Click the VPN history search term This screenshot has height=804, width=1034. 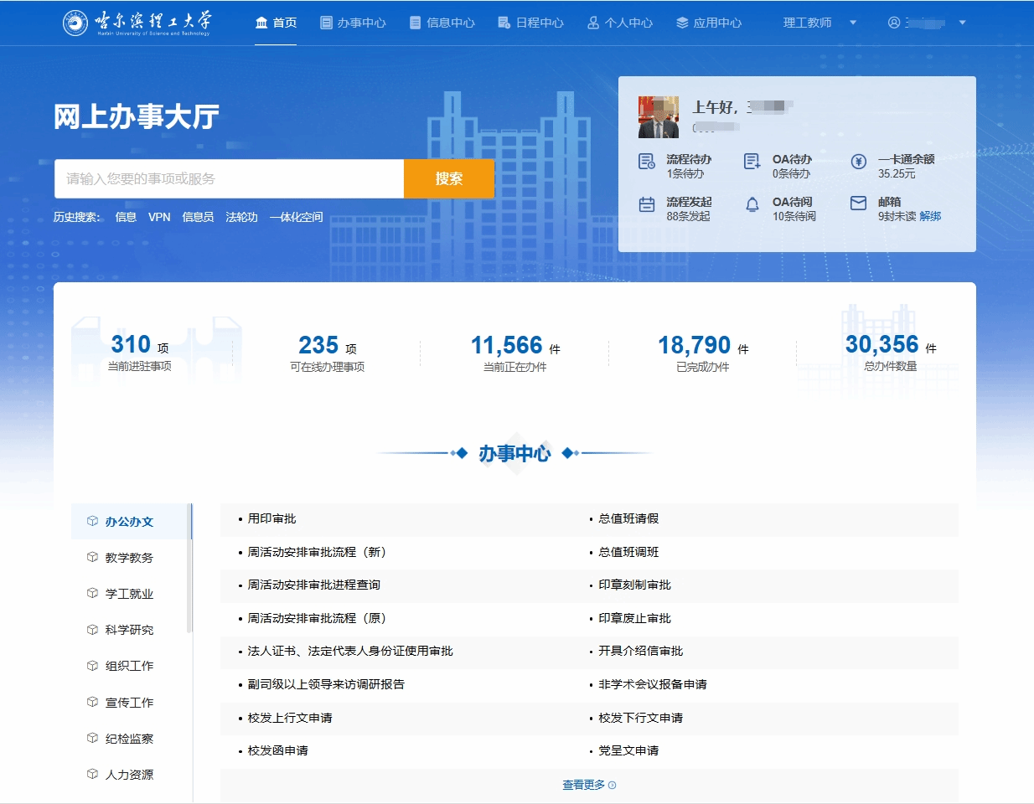tap(159, 217)
